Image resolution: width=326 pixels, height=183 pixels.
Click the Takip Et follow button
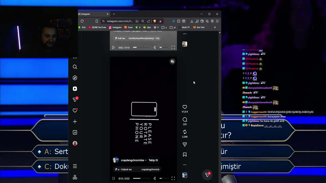coord(153,160)
